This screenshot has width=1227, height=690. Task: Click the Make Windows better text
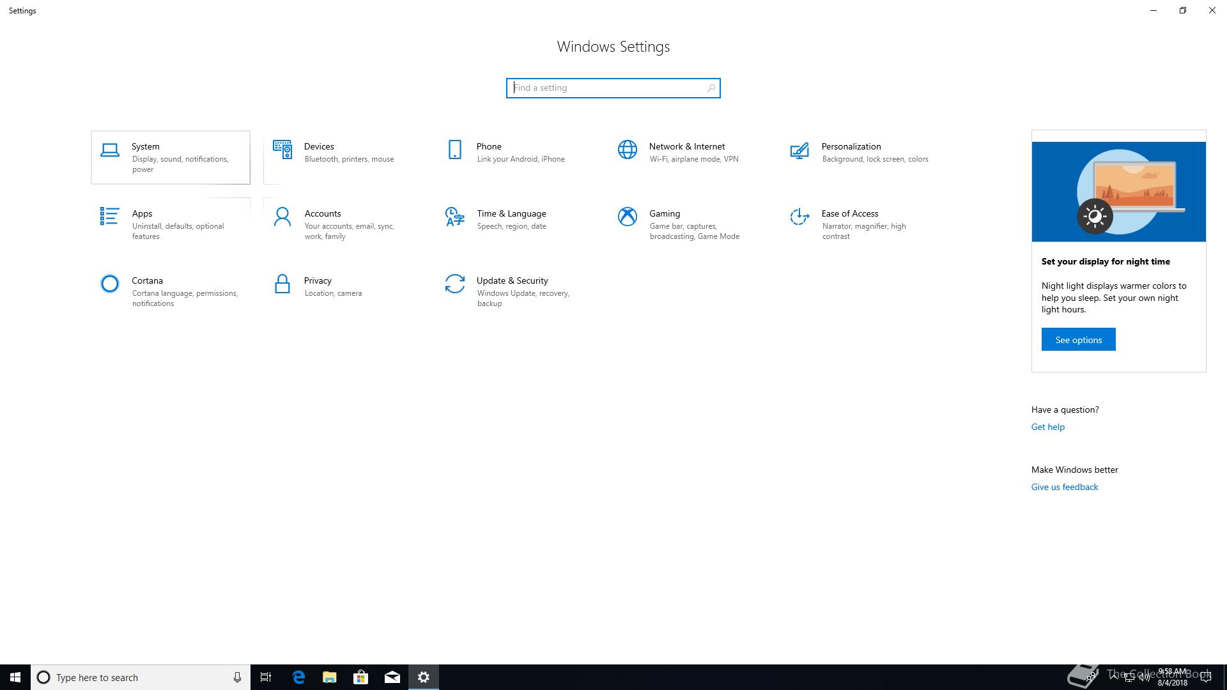[1074, 470]
